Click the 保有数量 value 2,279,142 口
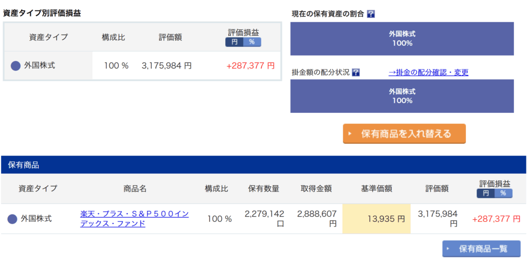This screenshot has width=529, height=263. (264, 219)
